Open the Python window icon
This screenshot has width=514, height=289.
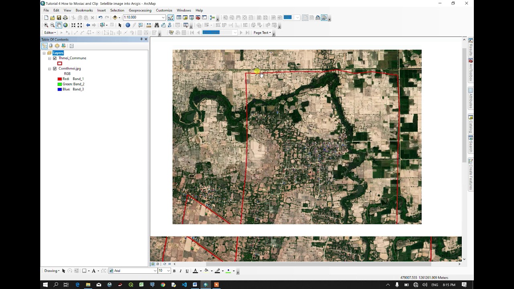tap(204, 17)
